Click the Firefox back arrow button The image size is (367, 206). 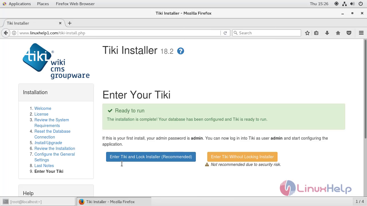click(x=6, y=33)
